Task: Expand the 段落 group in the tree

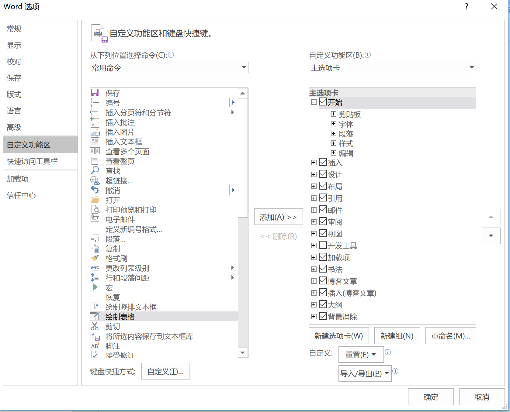Action: (334, 133)
